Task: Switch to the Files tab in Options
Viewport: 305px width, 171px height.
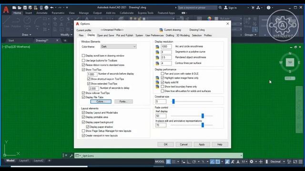Action: (81, 36)
